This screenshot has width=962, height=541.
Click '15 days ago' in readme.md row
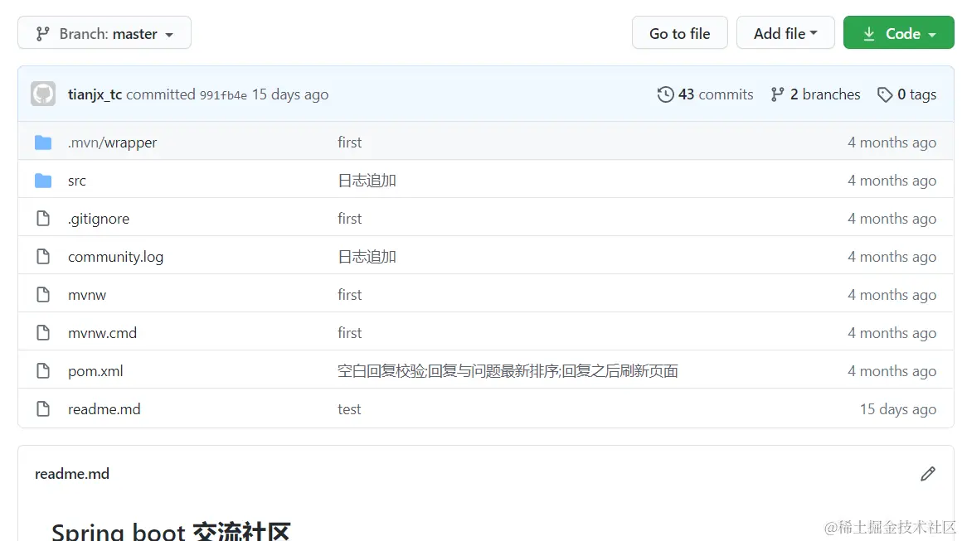coord(897,409)
